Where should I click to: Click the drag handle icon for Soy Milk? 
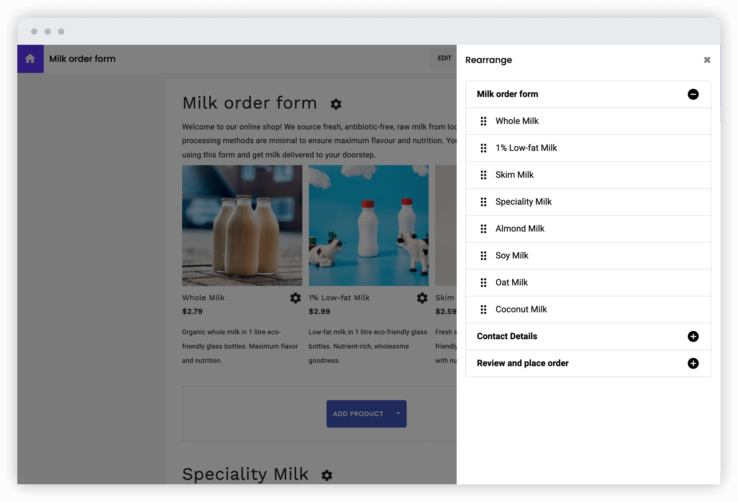pyautogui.click(x=483, y=256)
